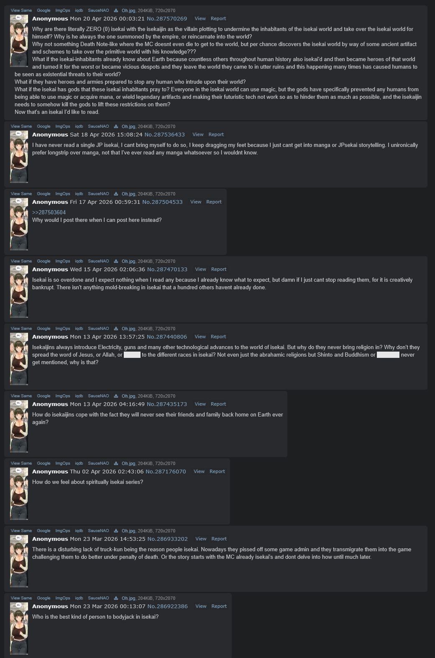
Task: Click download icon in post No.287435173 header
Action: (x=116, y=396)
